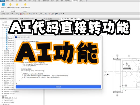The width and height of the screenshot is (140, 105).
Task: Click the Section tool icon after the house icon
Action: click(x=44, y=14)
